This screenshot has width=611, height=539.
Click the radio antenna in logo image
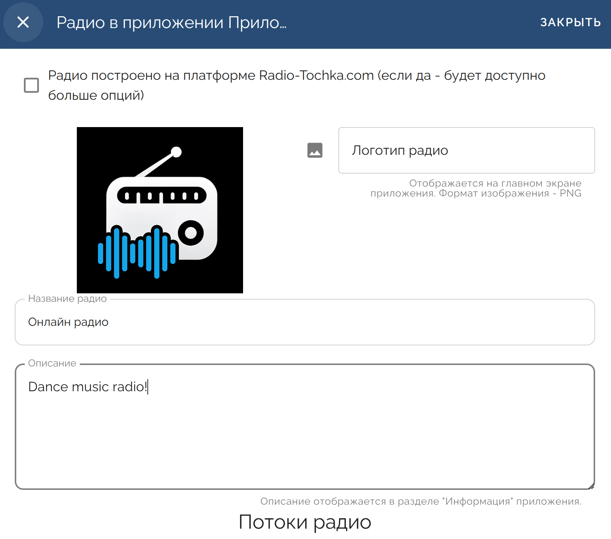(160, 163)
